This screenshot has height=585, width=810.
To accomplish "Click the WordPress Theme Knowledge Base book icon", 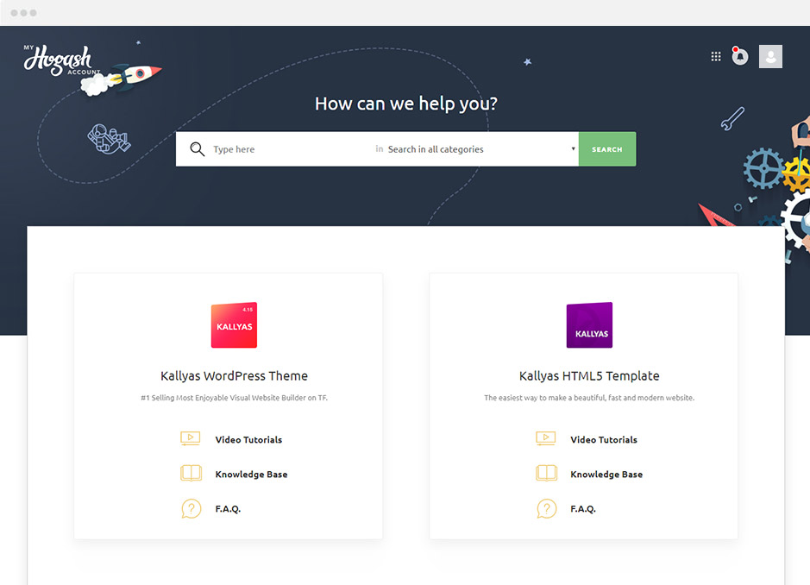I will 191,474.
